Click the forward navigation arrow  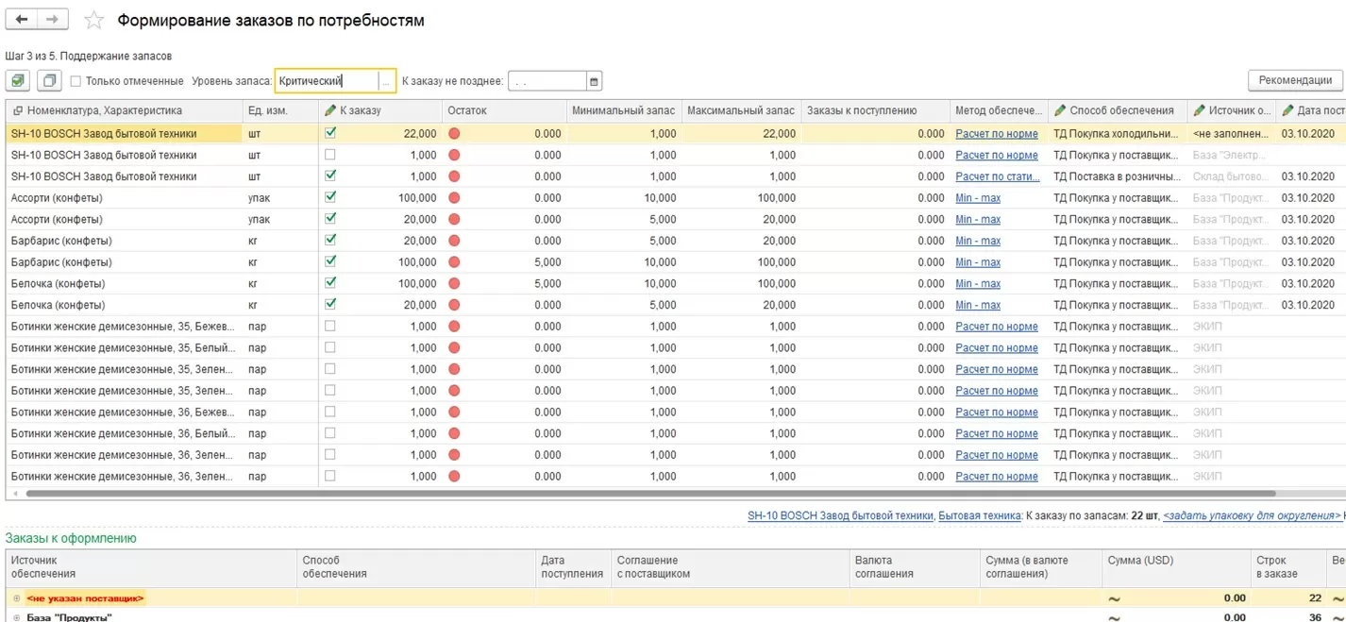(53, 20)
